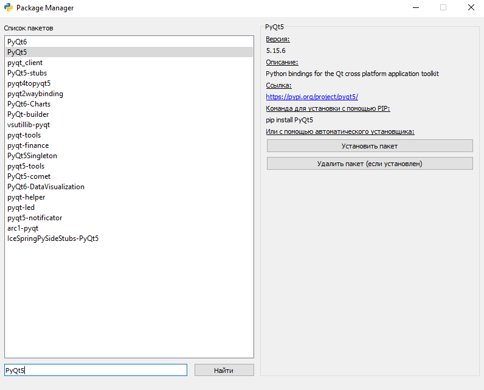Viewport: 484px width, 390px height.
Task: Choose PyQt6-Charts entry
Action: [129, 104]
